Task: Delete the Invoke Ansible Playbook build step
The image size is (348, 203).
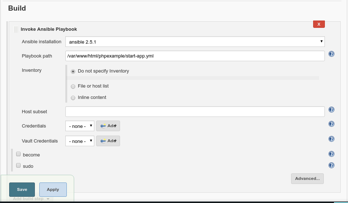Action: coord(319,24)
